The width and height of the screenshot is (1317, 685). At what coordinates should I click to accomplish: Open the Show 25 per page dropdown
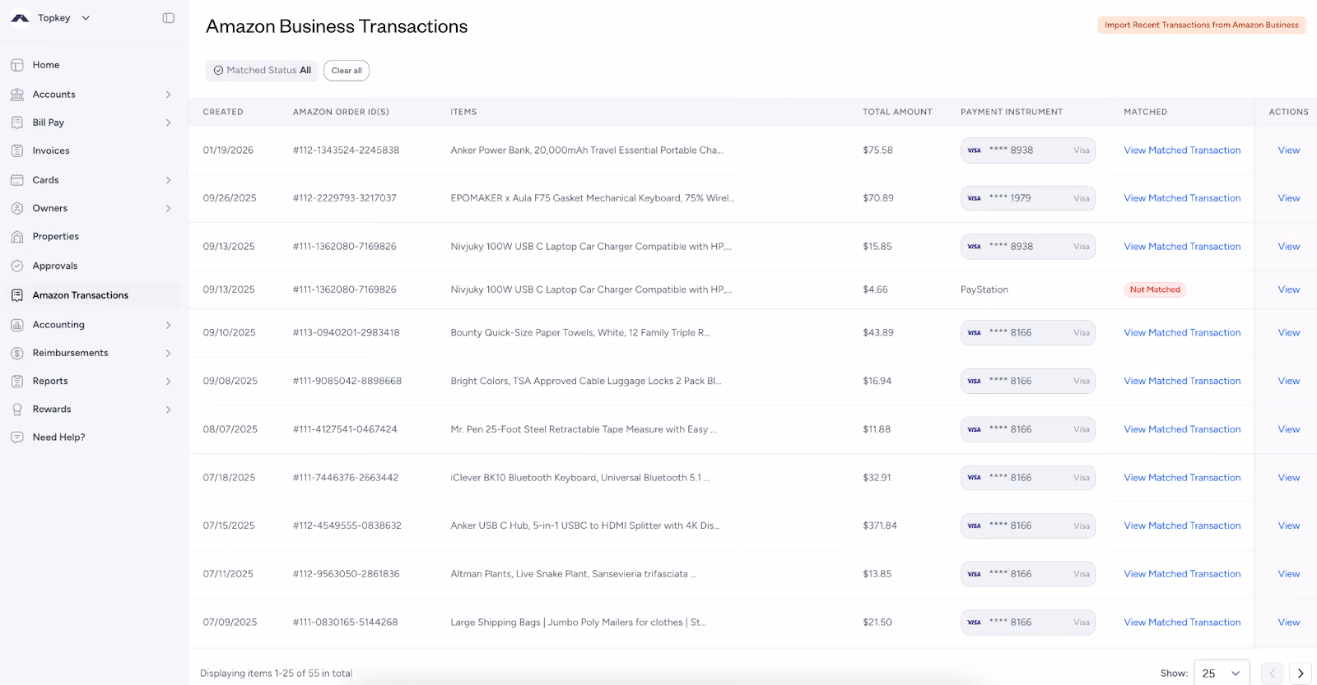click(x=1222, y=673)
